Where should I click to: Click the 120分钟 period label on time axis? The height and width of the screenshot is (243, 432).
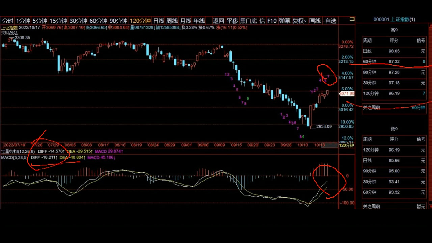click(347, 145)
